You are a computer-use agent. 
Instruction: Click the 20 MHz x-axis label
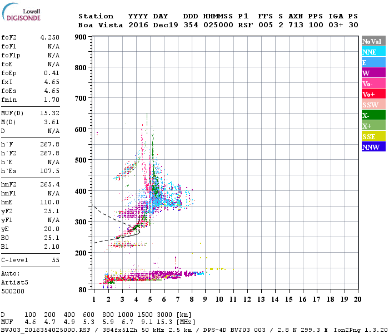[357, 299]
